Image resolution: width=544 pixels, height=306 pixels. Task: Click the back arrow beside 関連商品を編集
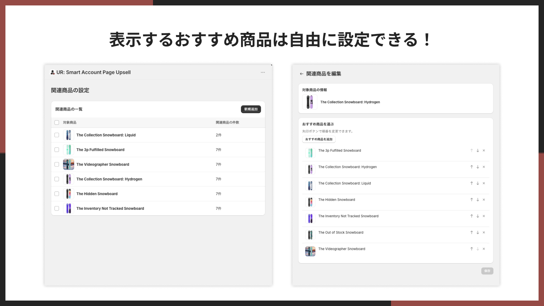click(302, 74)
